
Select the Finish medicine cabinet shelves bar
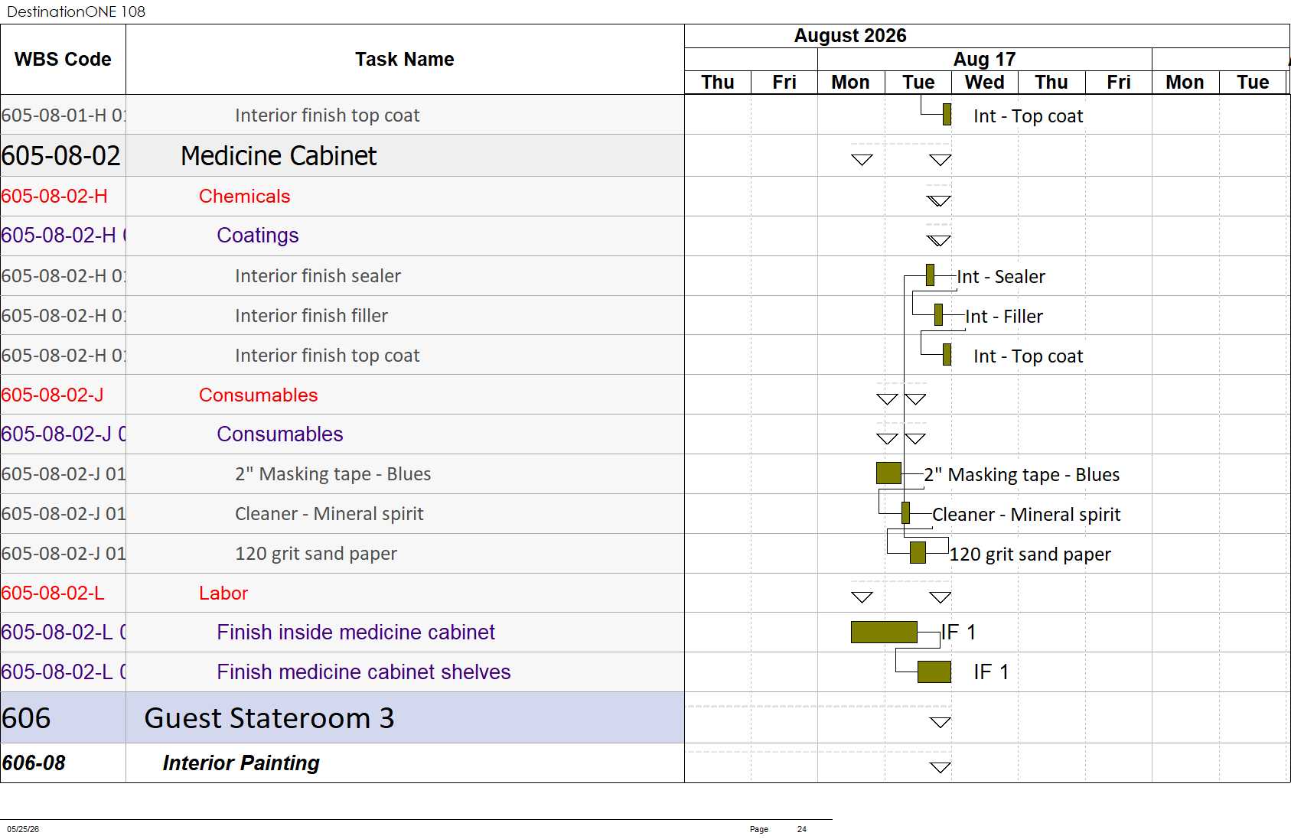pos(934,672)
